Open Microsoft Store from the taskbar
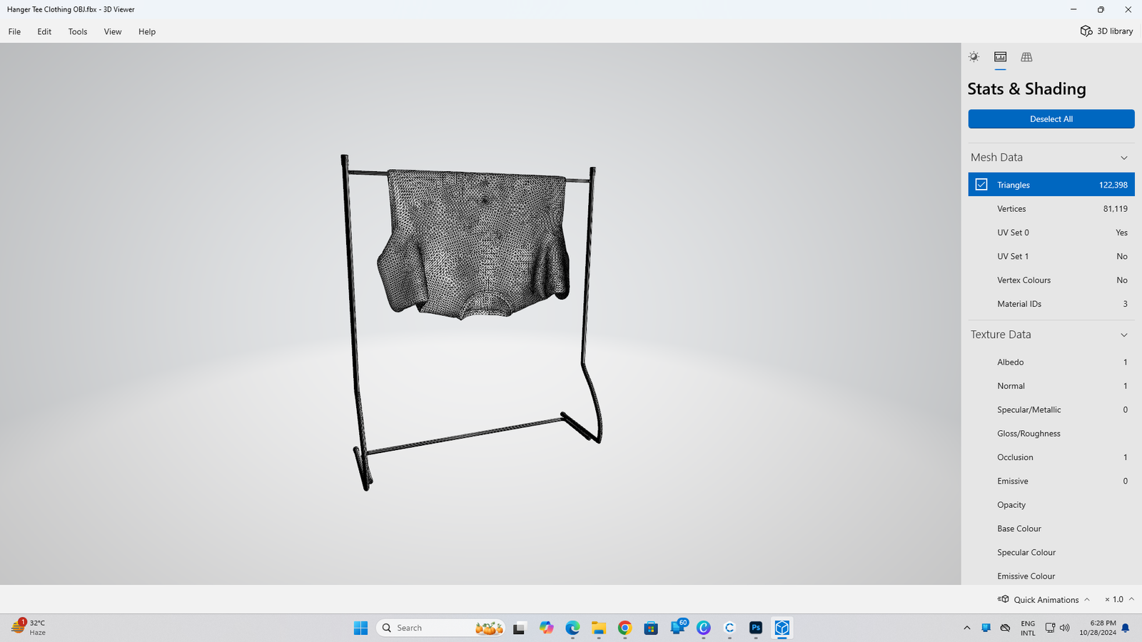The width and height of the screenshot is (1142, 642). [x=651, y=628]
